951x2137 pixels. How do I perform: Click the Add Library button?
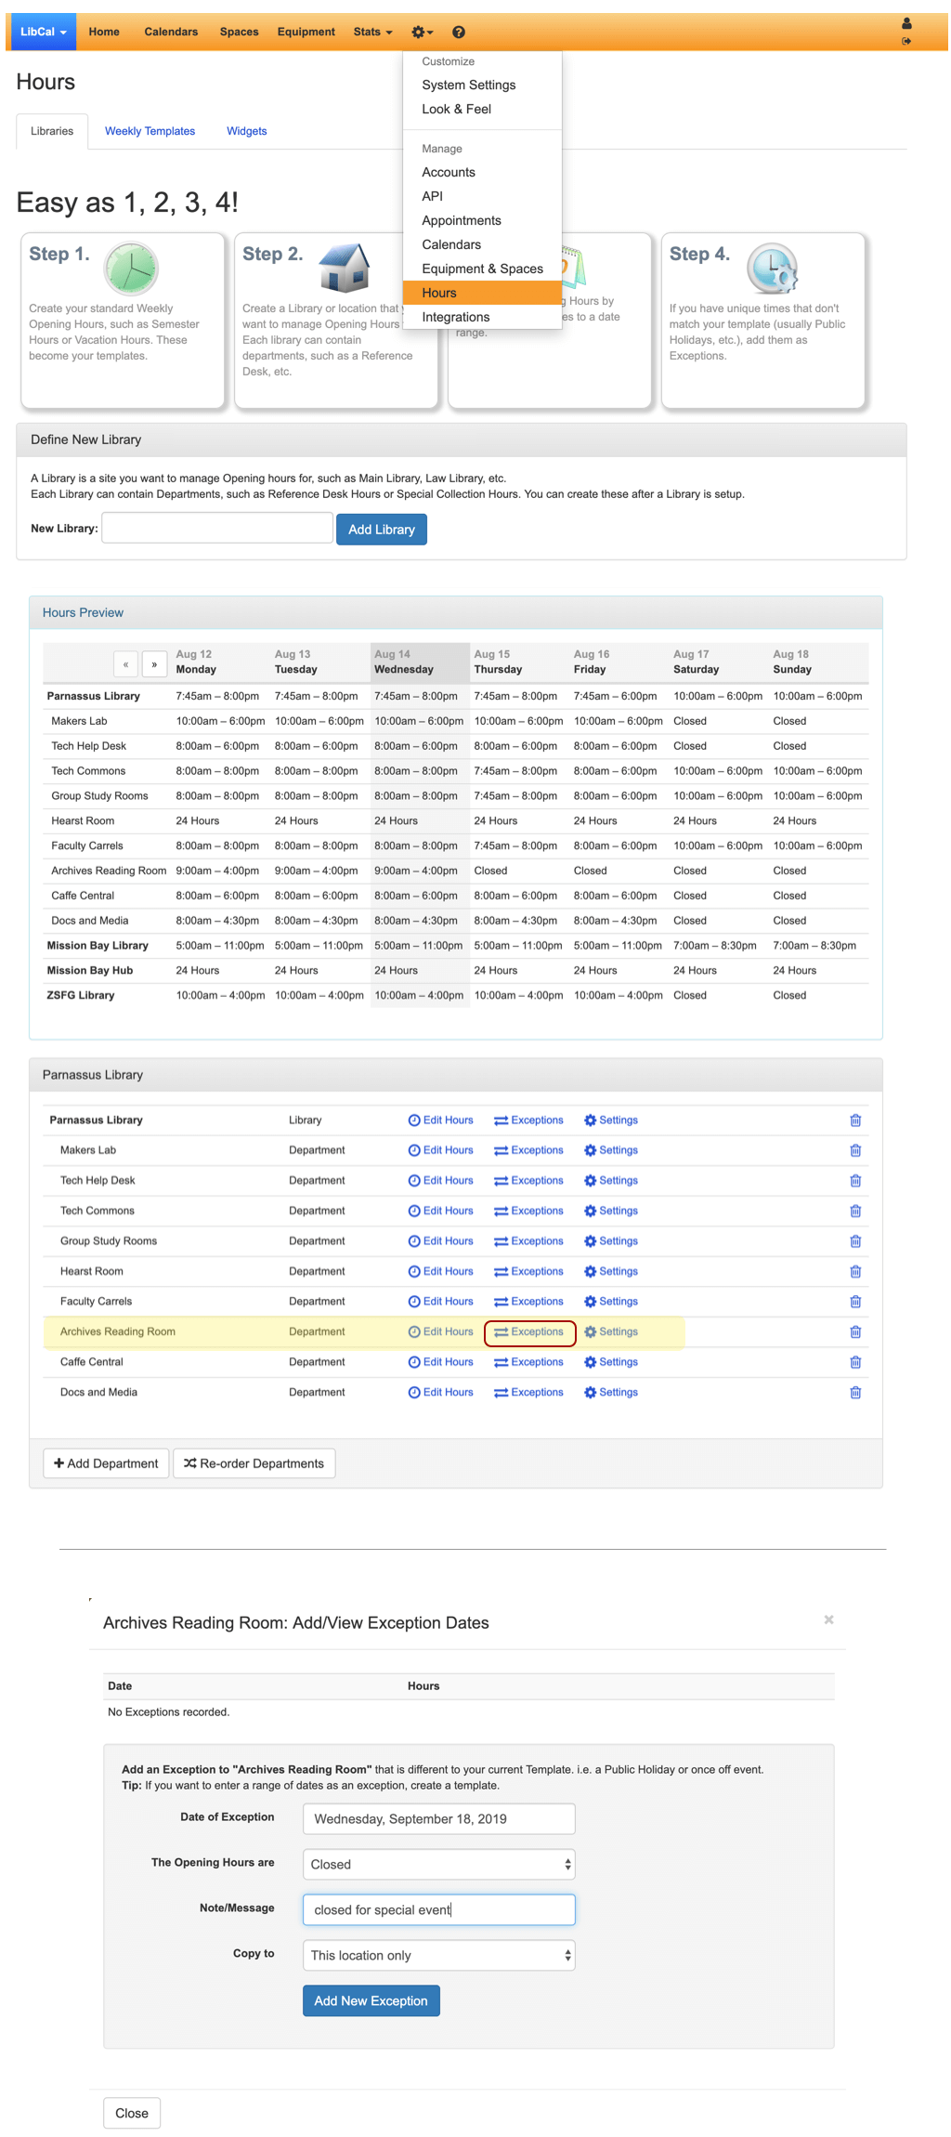382,530
